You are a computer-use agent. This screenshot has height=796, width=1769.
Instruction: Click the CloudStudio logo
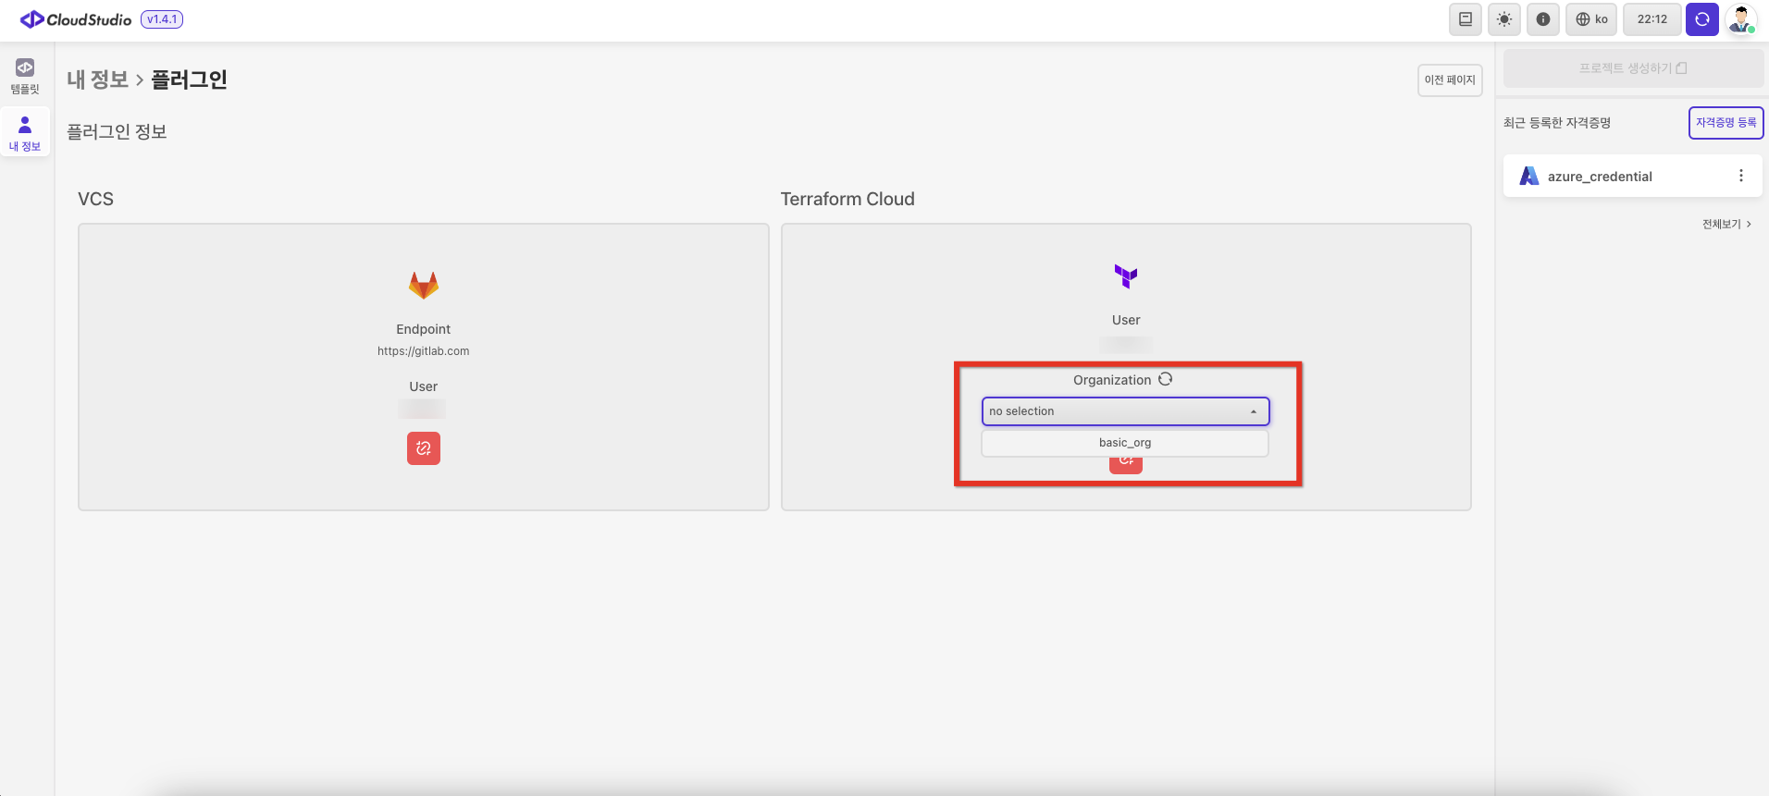point(77,19)
